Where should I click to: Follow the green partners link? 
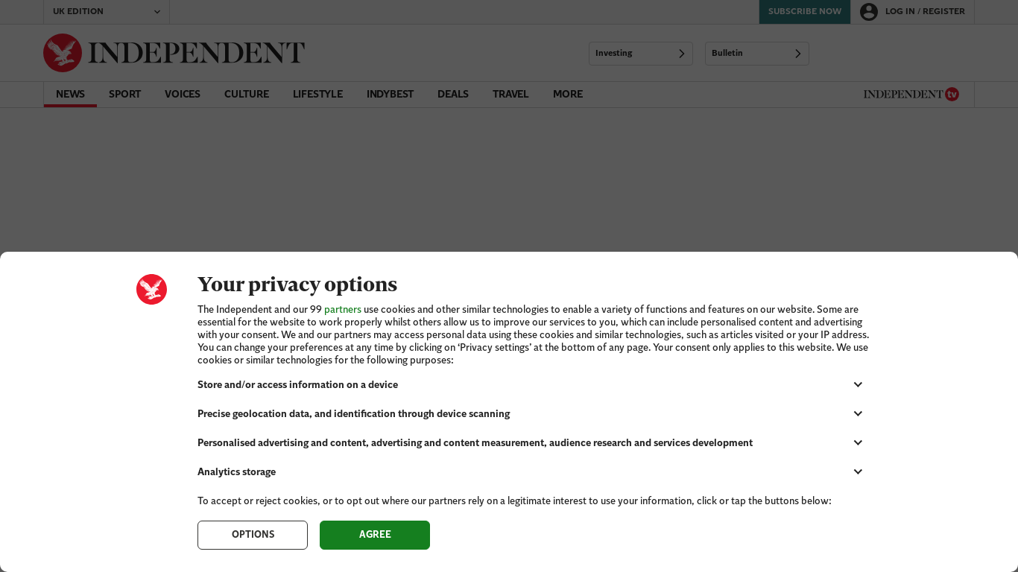tap(343, 310)
